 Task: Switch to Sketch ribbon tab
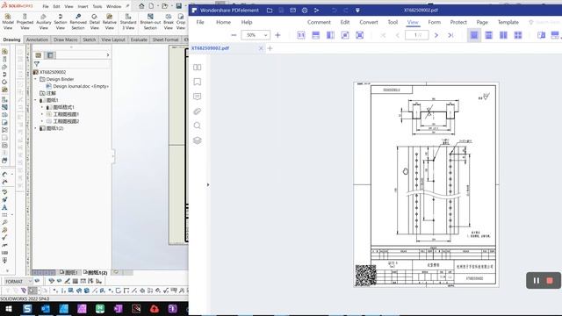click(90, 39)
